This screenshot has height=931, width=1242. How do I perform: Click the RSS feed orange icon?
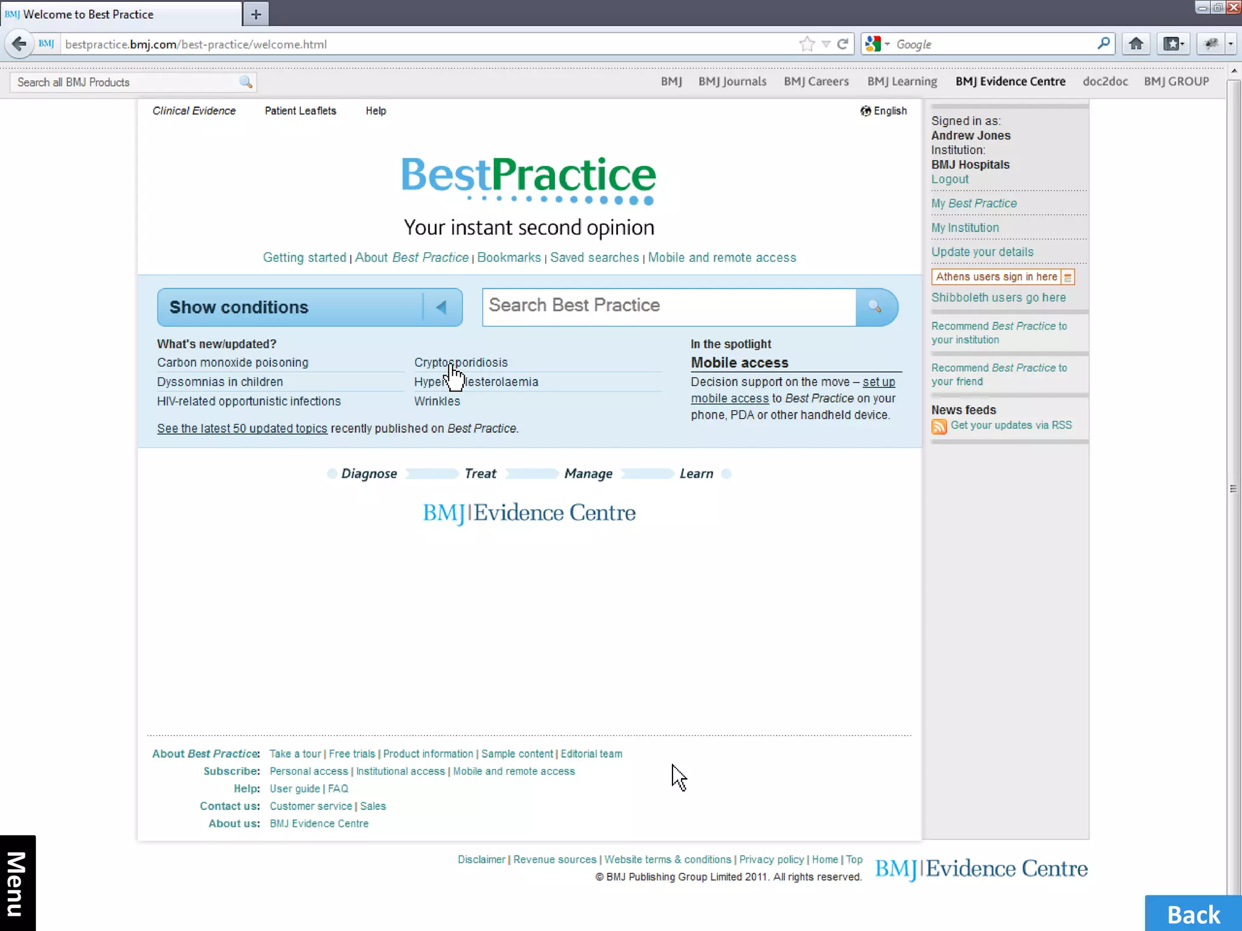(x=939, y=426)
